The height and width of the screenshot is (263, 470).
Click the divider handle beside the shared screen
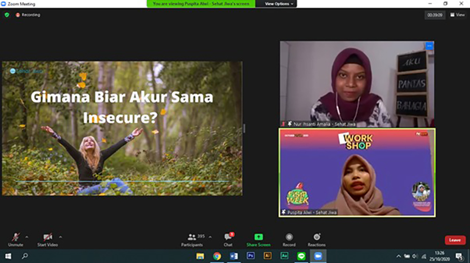tap(244, 128)
